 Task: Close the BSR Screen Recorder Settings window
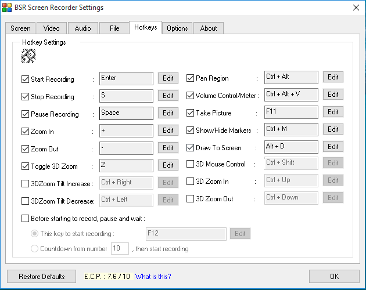356,8
